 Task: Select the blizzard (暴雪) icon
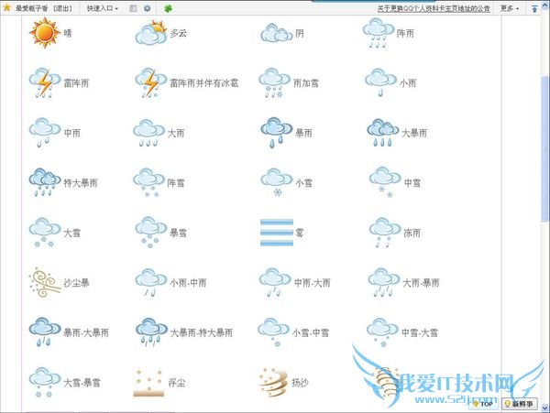pyautogui.click(x=151, y=233)
